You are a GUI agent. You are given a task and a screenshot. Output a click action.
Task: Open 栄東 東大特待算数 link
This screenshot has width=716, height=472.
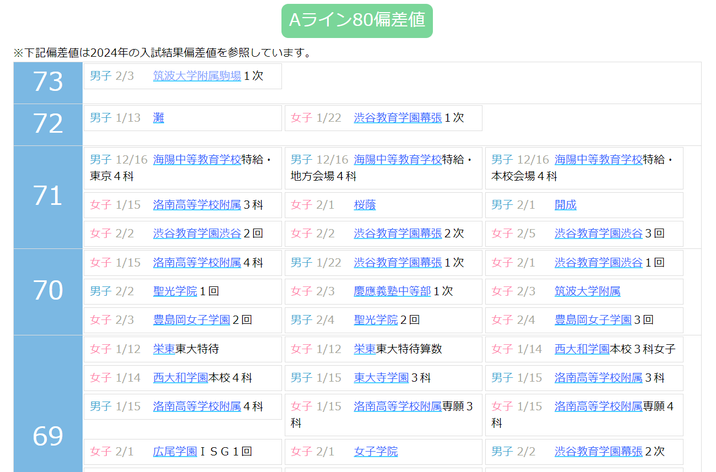pyautogui.click(x=365, y=349)
